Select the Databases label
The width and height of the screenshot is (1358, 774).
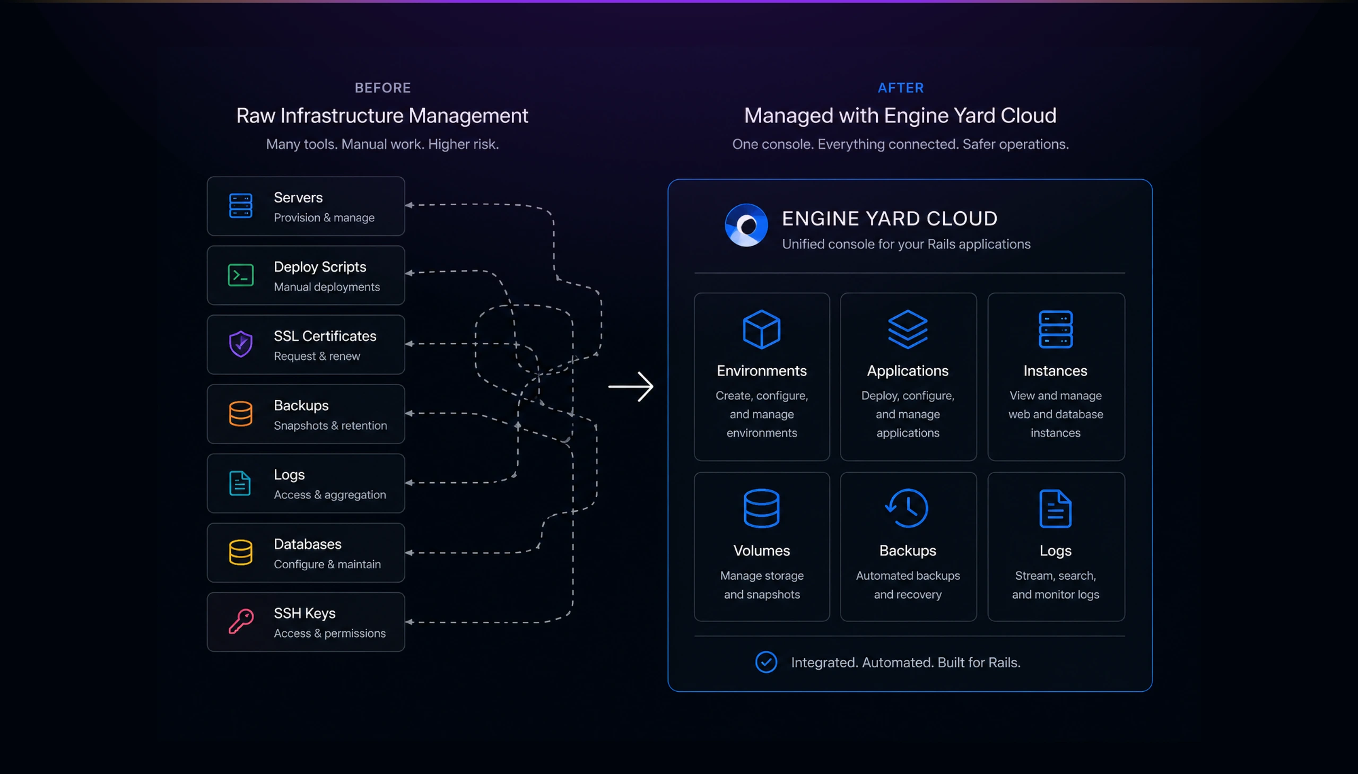point(307,544)
